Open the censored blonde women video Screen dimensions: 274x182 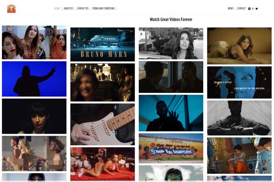click(34, 153)
